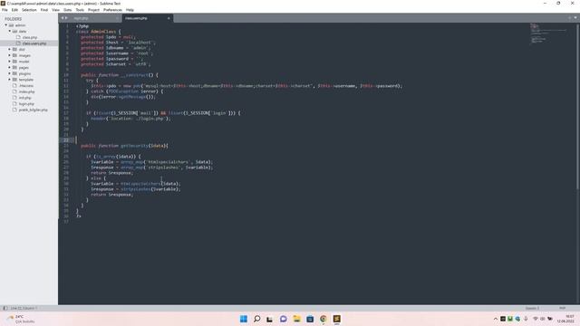Viewport: 580px width, 326px height.
Task: Open Microsoft Store from the taskbar
Action: (310, 319)
